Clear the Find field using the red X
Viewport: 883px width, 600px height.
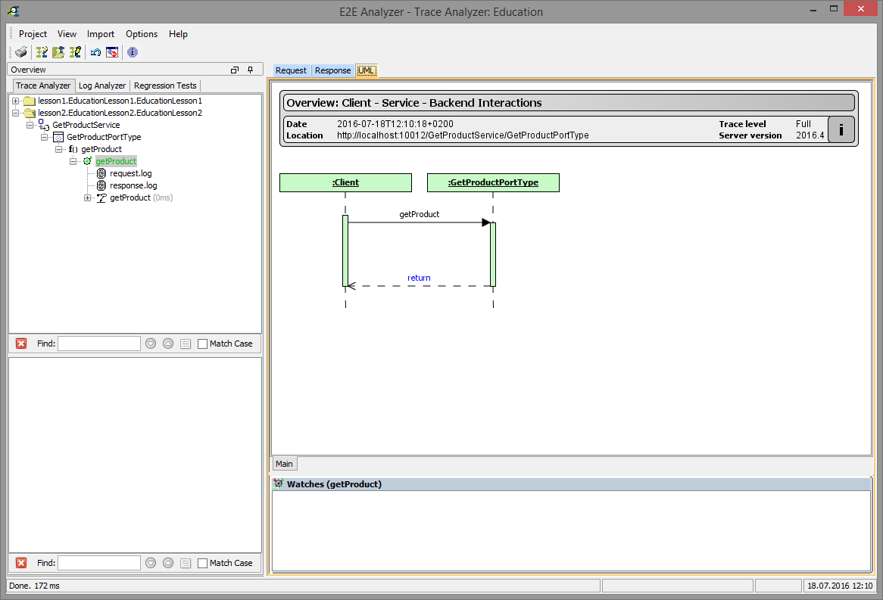point(21,343)
